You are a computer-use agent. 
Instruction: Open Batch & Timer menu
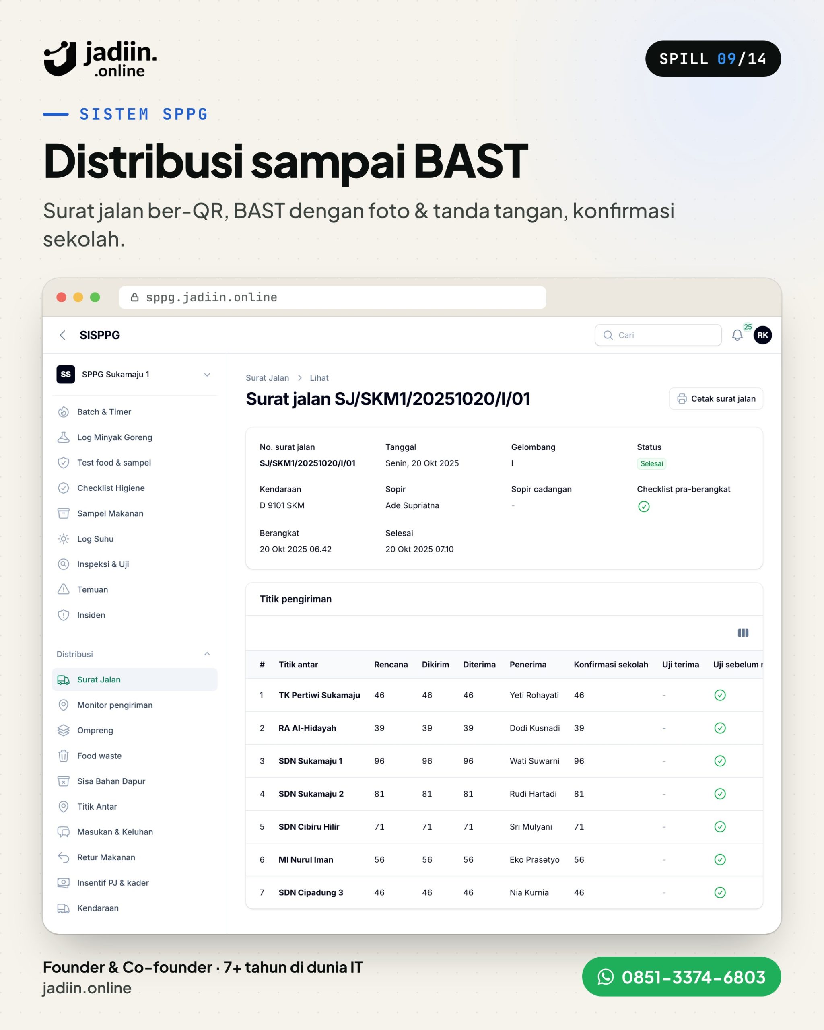pyautogui.click(x=134, y=412)
